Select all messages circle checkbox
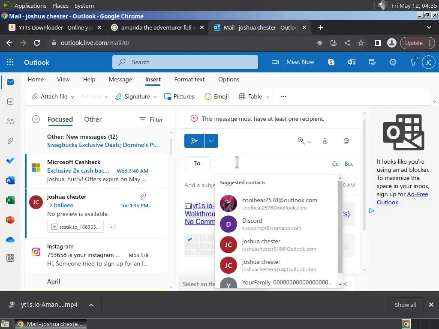Image resolution: width=439 pixels, height=329 pixels. [36, 119]
